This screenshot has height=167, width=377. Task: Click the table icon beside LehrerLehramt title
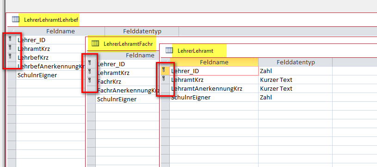coord(169,50)
